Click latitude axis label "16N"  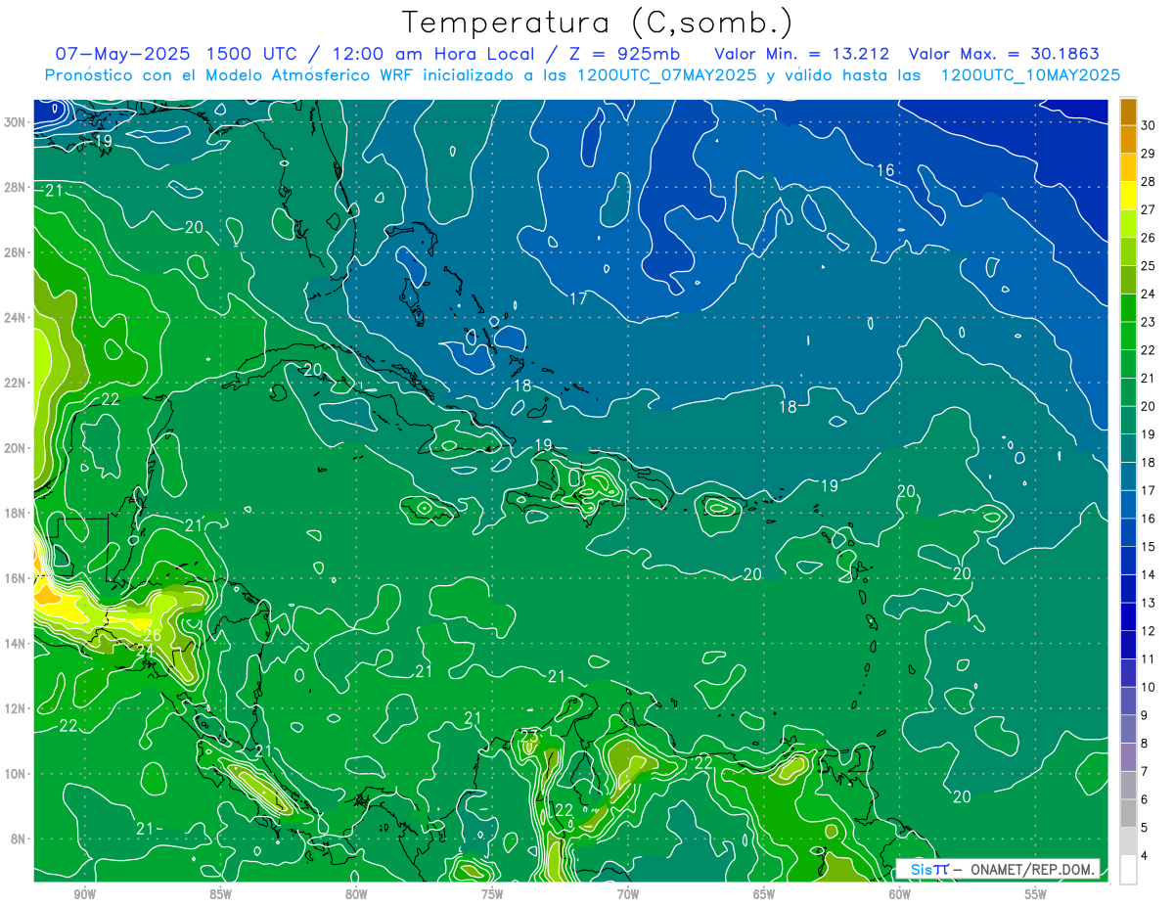(14, 578)
